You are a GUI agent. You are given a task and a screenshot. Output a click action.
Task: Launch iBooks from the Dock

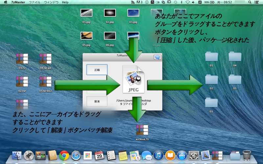[x=170, y=155]
